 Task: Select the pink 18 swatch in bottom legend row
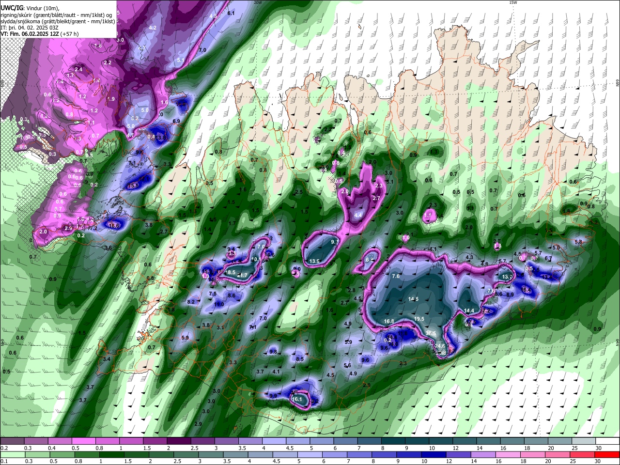click(533, 454)
